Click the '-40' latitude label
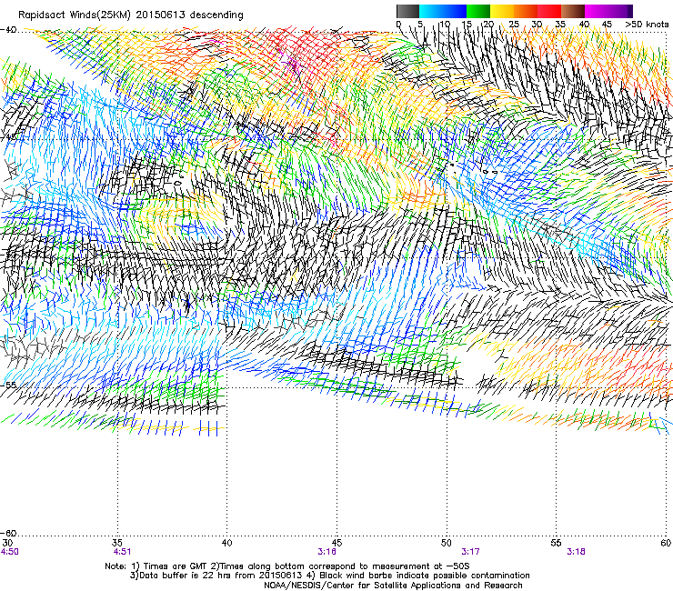Image resolution: width=673 pixels, height=591 pixels. (8, 30)
